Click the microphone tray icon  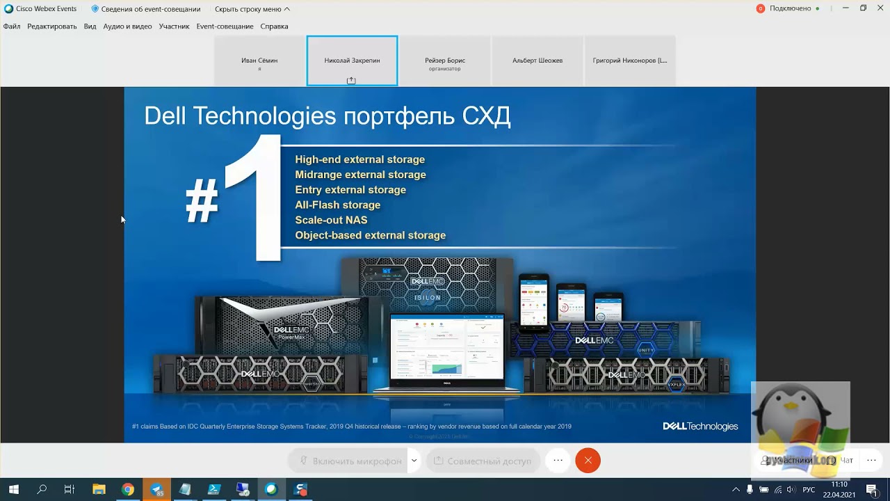[750, 489]
